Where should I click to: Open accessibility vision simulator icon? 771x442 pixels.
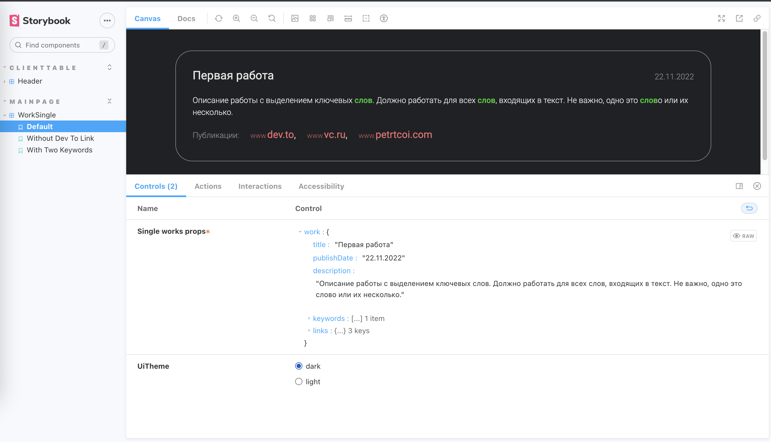point(384,19)
